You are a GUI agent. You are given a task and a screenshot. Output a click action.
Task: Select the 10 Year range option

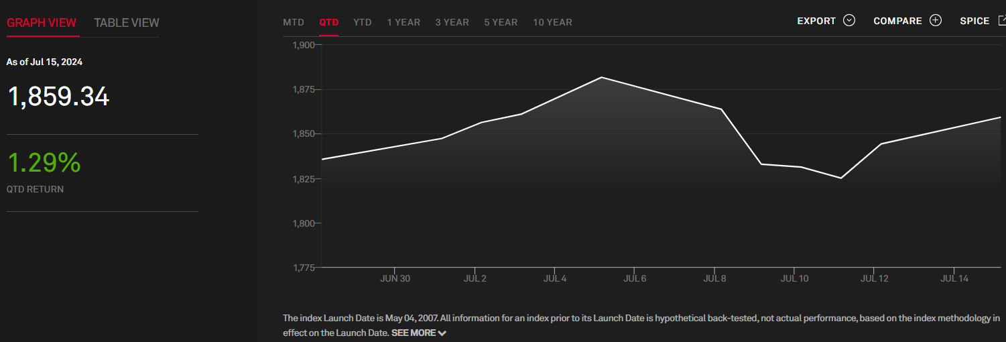click(x=553, y=22)
